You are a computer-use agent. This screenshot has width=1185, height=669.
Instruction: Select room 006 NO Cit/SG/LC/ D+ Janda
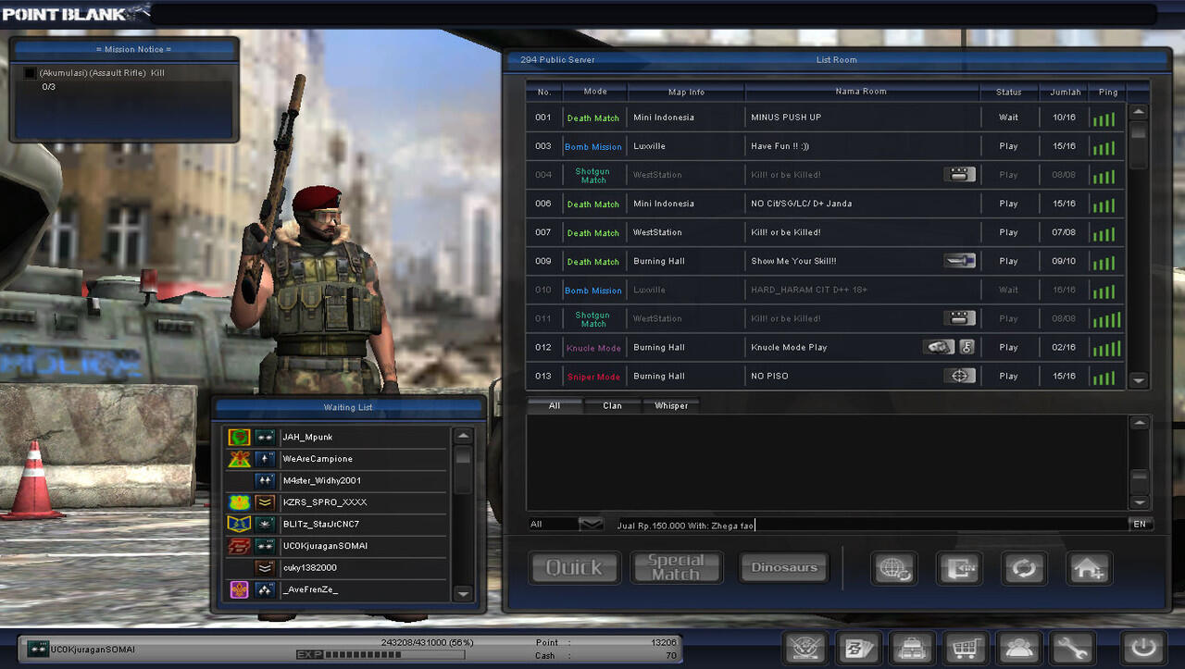tap(826, 204)
